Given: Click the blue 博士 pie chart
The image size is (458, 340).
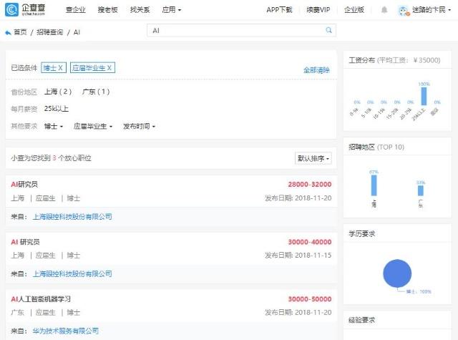Looking at the screenshot, I should point(397,273).
